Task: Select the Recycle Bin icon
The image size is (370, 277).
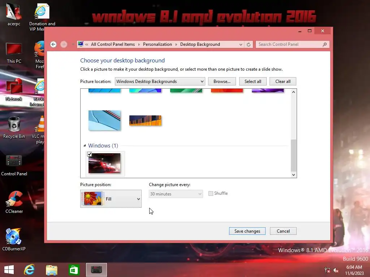Action: [14, 127]
